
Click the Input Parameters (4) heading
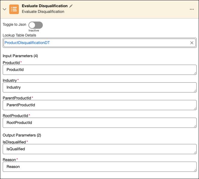[x=20, y=56]
